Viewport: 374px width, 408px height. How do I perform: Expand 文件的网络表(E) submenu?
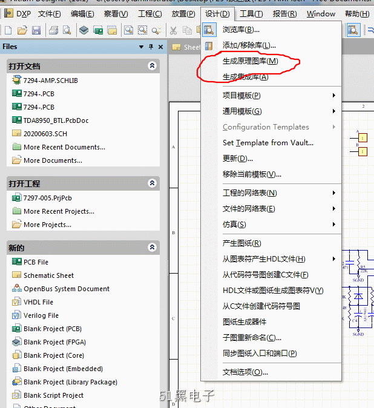click(271, 209)
